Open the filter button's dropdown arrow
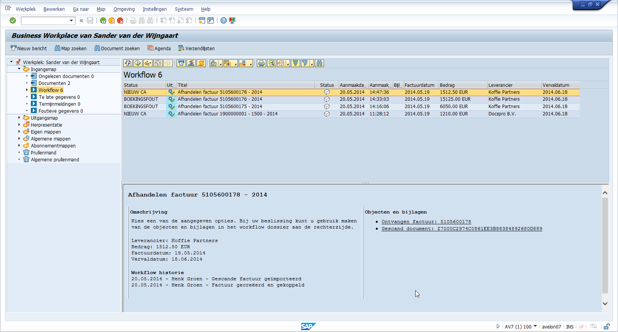Viewport: 618px width, 332px height. [x=312, y=64]
